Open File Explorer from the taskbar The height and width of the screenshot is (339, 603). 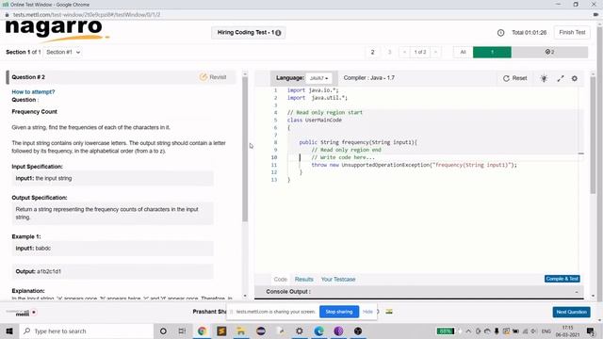point(241,331)
